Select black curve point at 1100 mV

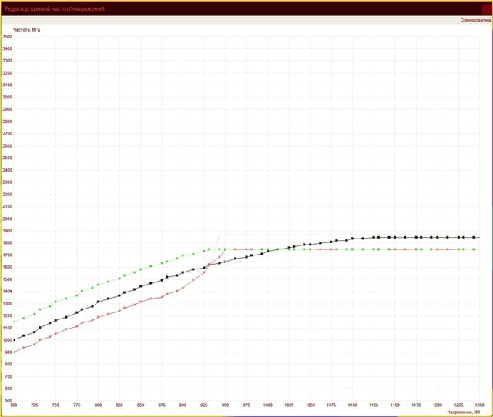[x=353, y=239]
